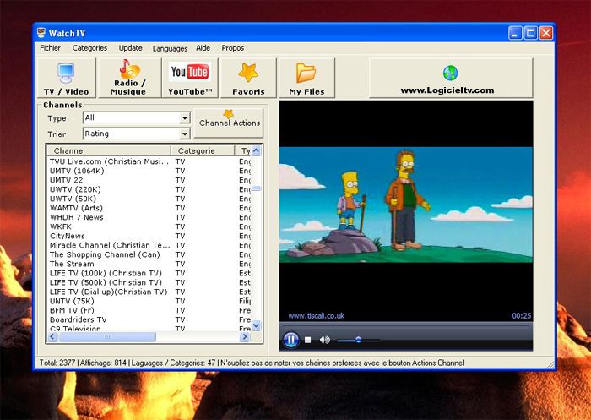Pause the video playback

[x=290, y=340]
